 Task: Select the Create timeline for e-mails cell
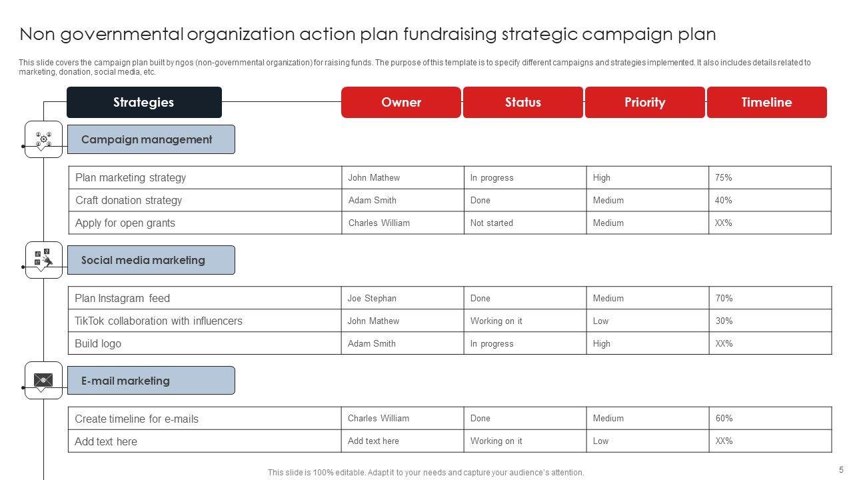(x=137, y=419)
